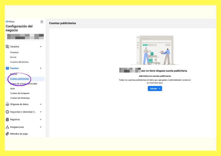Image resolution: width=221 pixels, height=156 pixels.
Task: Toggle the hamburger menu icon
Action: (x=42, y=21)
